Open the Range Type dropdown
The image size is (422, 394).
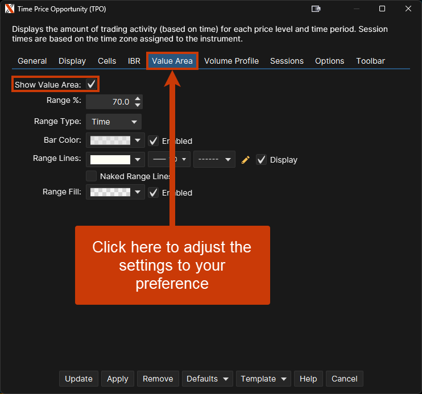tap(114, 122)
